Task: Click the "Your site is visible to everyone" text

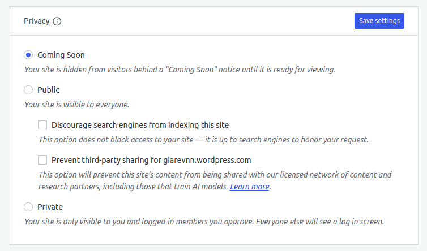Action: tap(77, 105)
